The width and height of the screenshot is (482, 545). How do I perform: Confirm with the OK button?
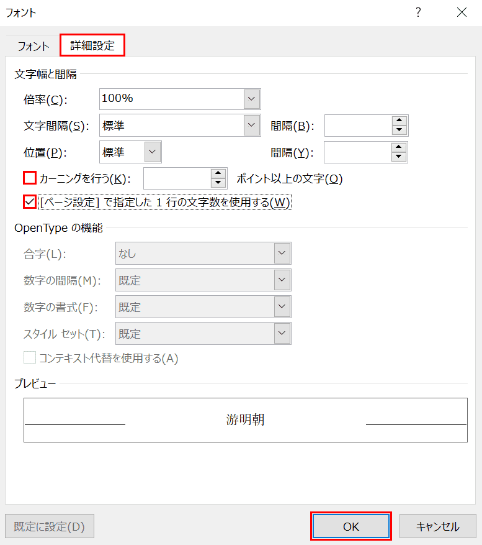351,526
